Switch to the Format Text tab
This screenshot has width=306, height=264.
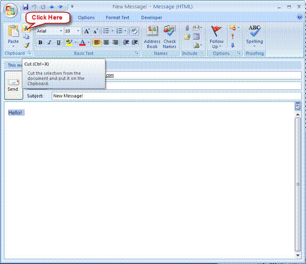[x=117, y=18]
